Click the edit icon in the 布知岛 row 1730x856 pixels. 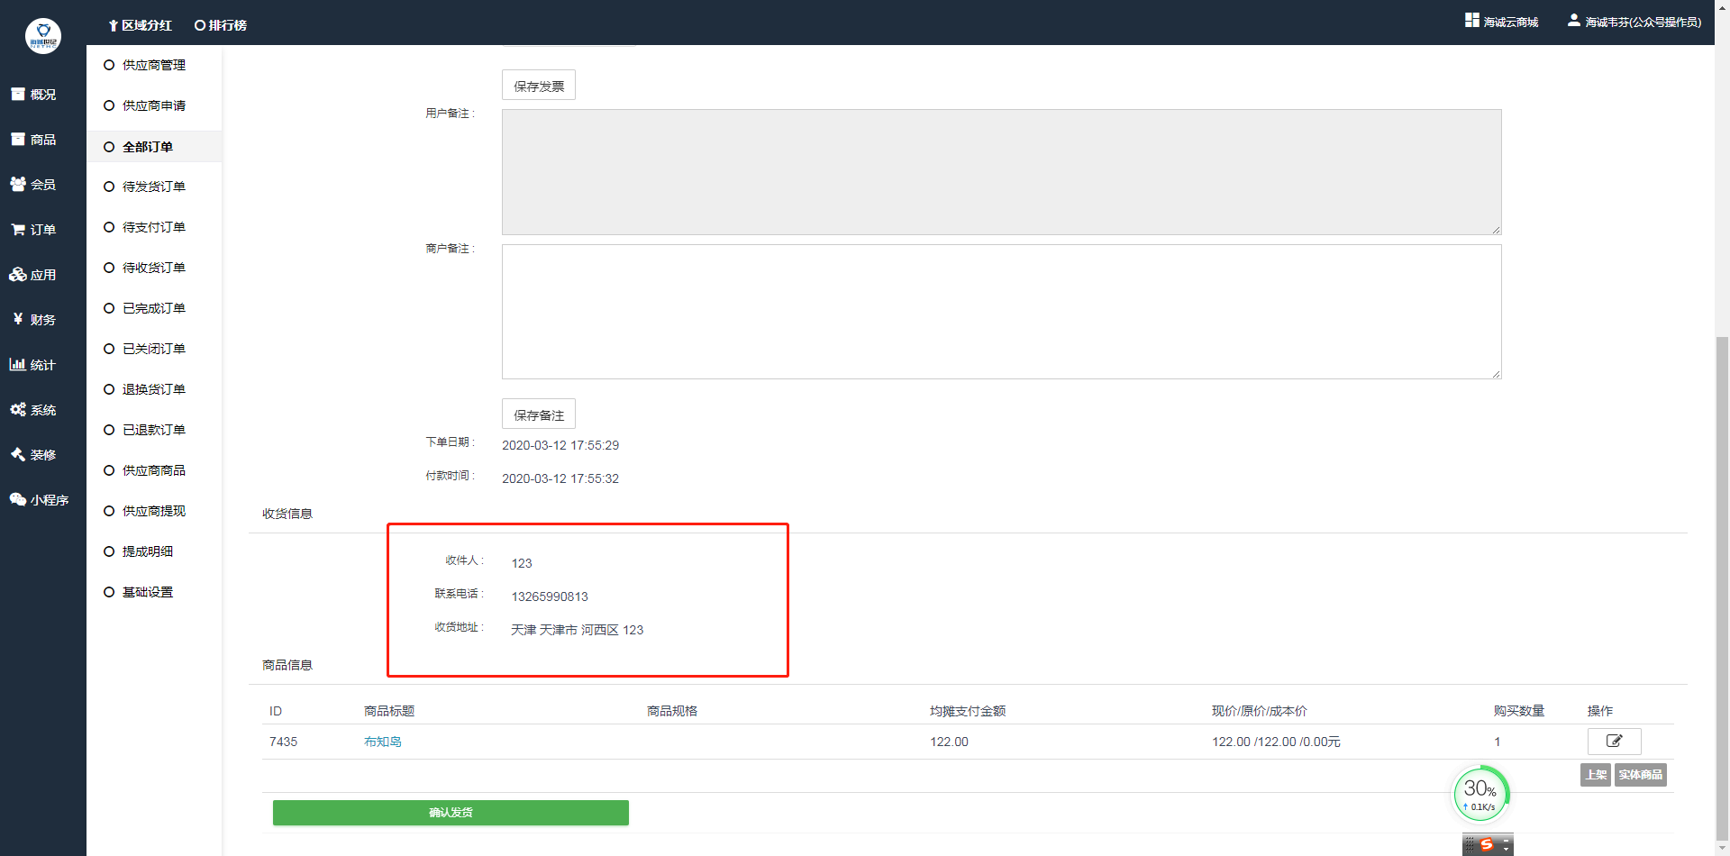[1614, 742]
